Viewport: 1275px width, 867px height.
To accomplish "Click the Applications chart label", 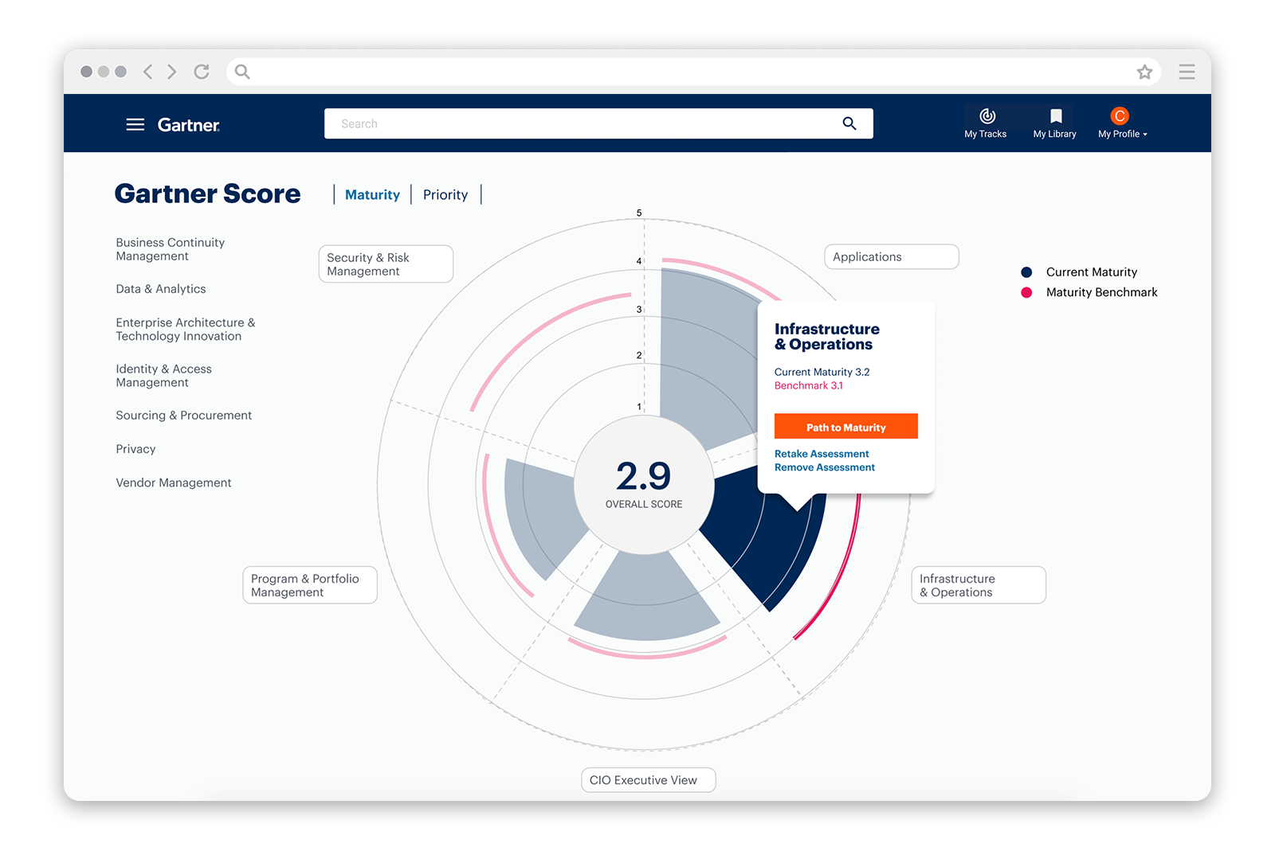I will tap(892, 256).
